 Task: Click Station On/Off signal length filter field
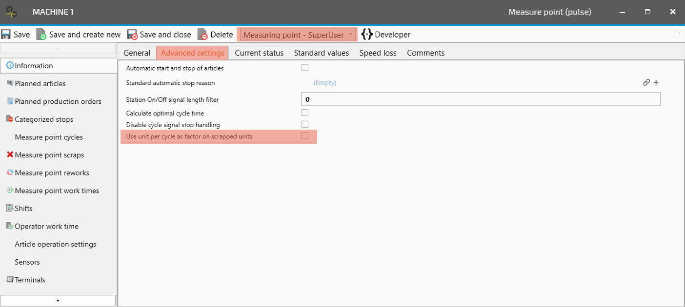481,99
